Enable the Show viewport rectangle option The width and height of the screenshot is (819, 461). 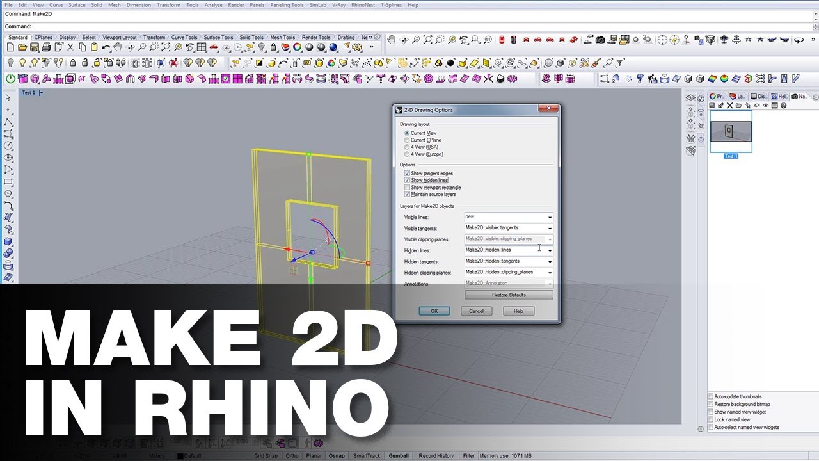click(408, 187)
